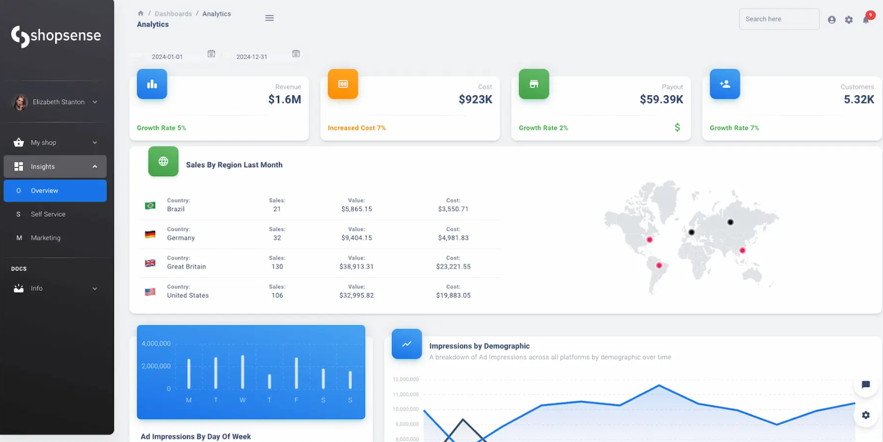Open the notifications bell with badge
The width and height of the screenshot is (883, 442).
click(866, 20)
